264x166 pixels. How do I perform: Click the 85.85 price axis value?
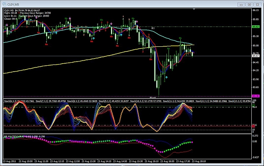pyautogui.click(x=256, y=19)
